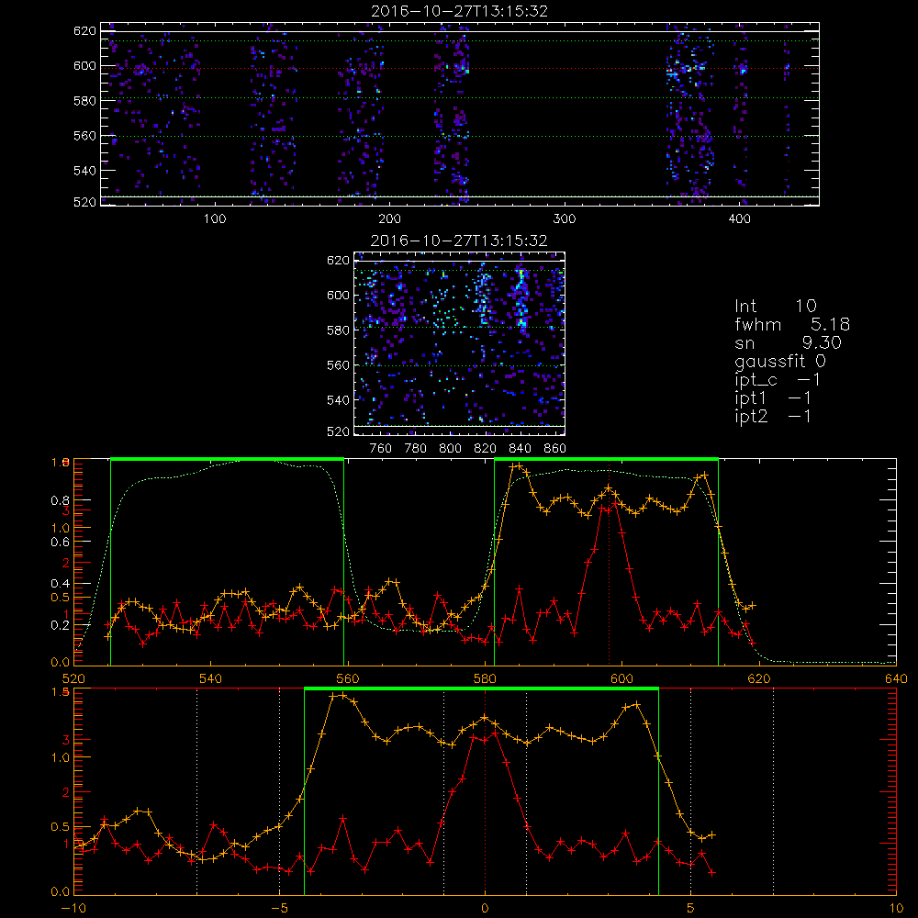Click y-axis label 560 of middle image
Screen dimensions: 918x918
tap(338, 364)
